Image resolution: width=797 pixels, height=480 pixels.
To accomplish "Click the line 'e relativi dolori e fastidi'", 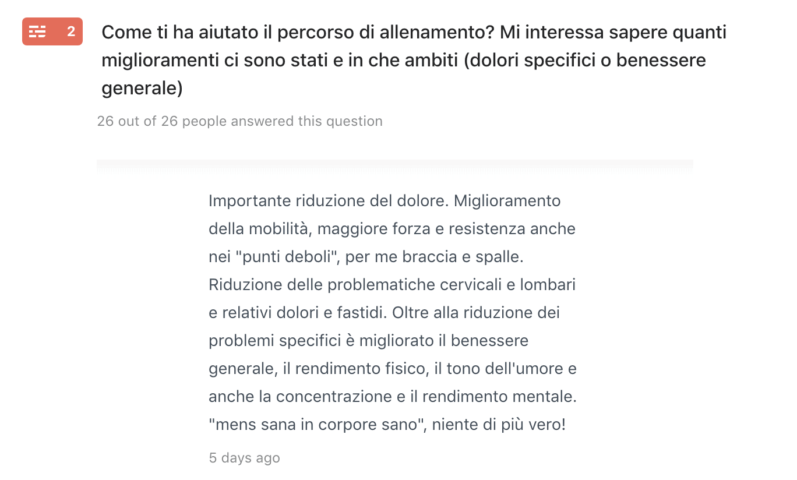I will click(x=298, y=313).
